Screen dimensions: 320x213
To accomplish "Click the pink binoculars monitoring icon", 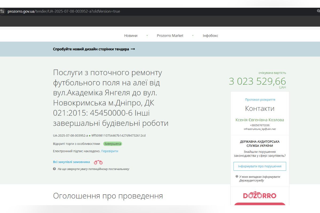I will pos(98,162).
